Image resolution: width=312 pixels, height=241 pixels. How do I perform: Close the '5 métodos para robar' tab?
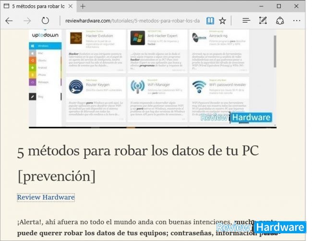71,6
